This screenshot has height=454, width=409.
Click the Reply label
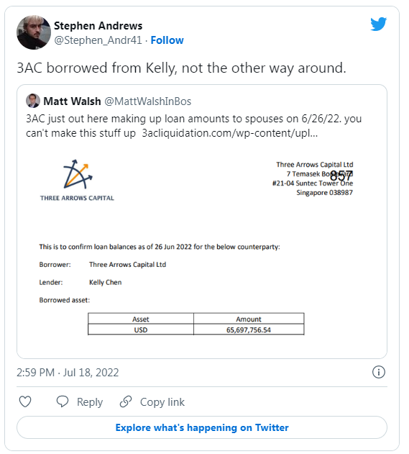(90, 402)
